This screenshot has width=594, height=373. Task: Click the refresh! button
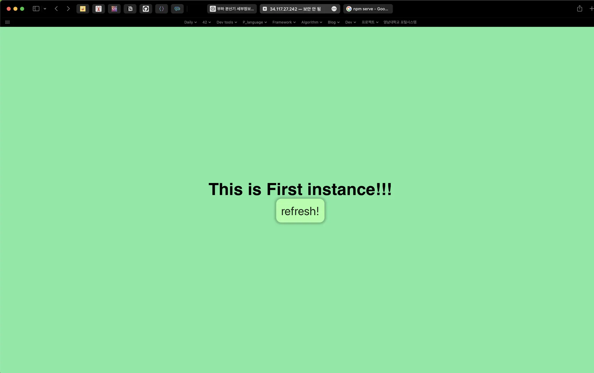point(300,211)
